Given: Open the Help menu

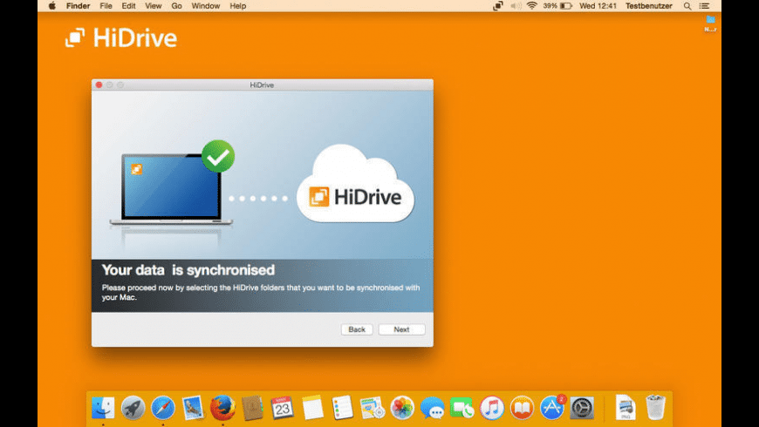Looking at the screenshot, I should coord(237,6).
